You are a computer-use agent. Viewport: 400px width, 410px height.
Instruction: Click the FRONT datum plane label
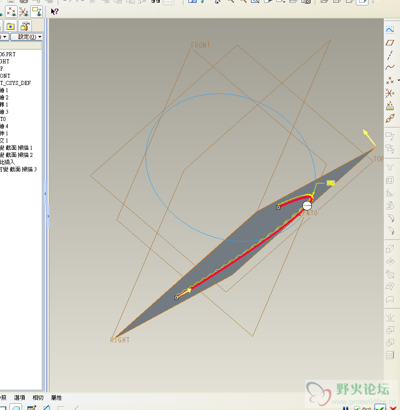click(x=201, y=45)
